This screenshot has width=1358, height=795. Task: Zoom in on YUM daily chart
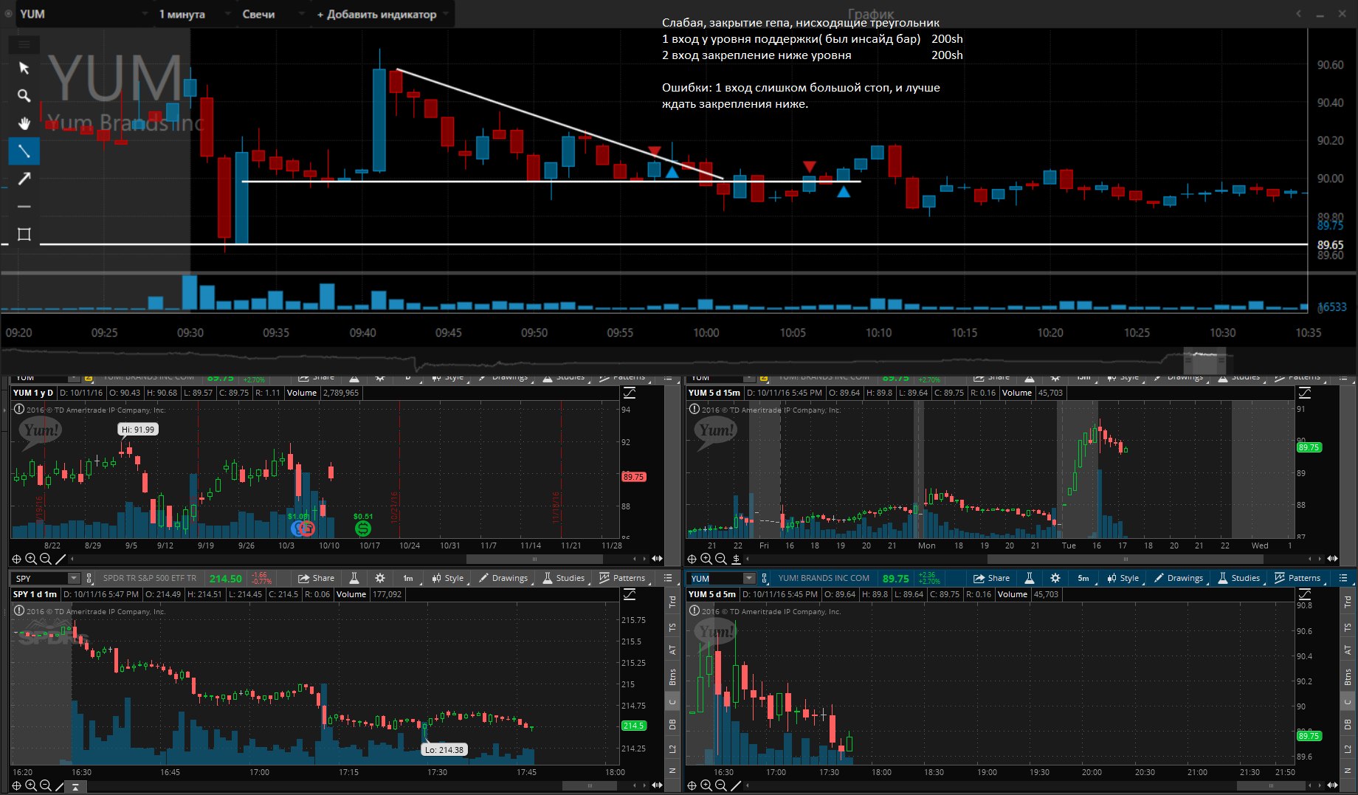click(31, 559)
